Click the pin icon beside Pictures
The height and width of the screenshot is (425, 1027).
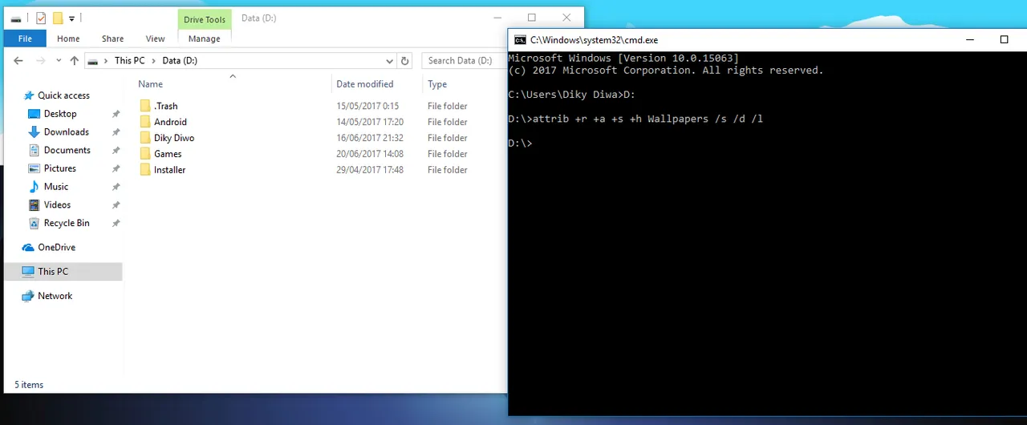[116, 168]
